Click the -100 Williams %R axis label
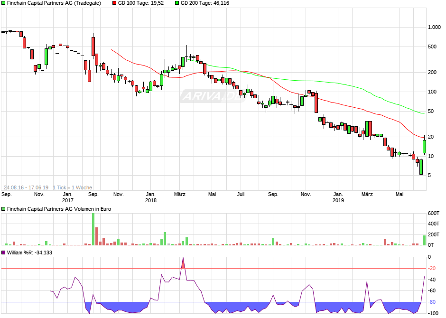 coord(433,313)
